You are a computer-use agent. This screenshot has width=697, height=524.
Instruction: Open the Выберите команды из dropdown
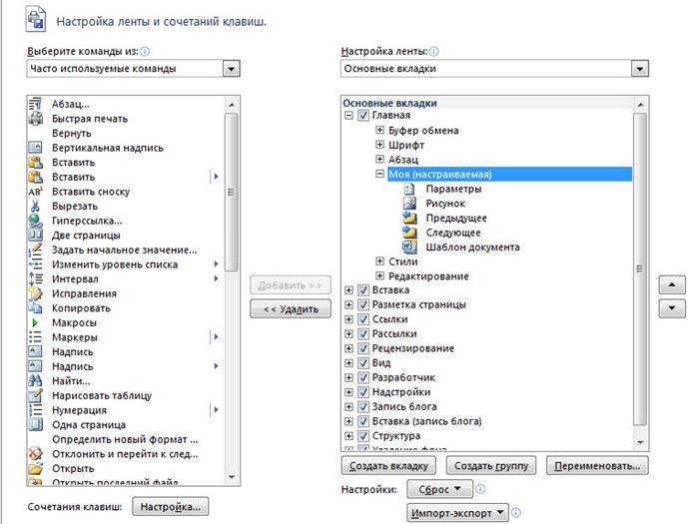tap(231, 69)
